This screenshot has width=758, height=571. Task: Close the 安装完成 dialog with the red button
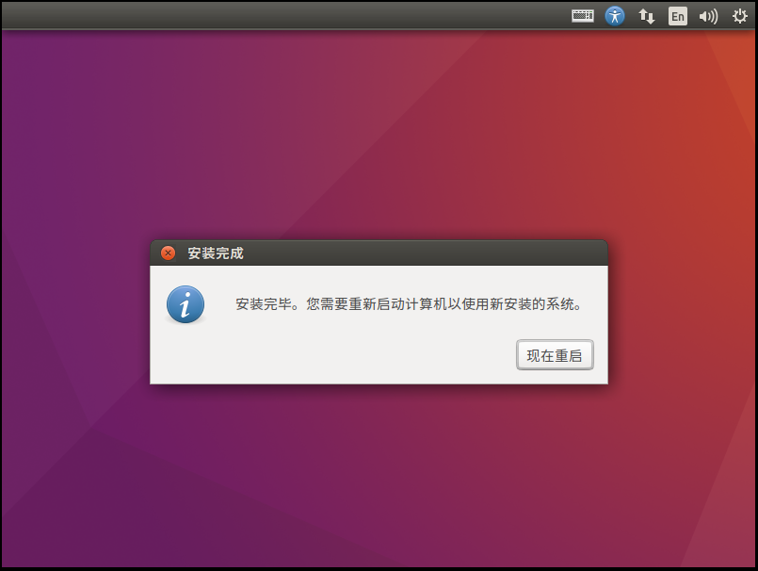[168, 253]
